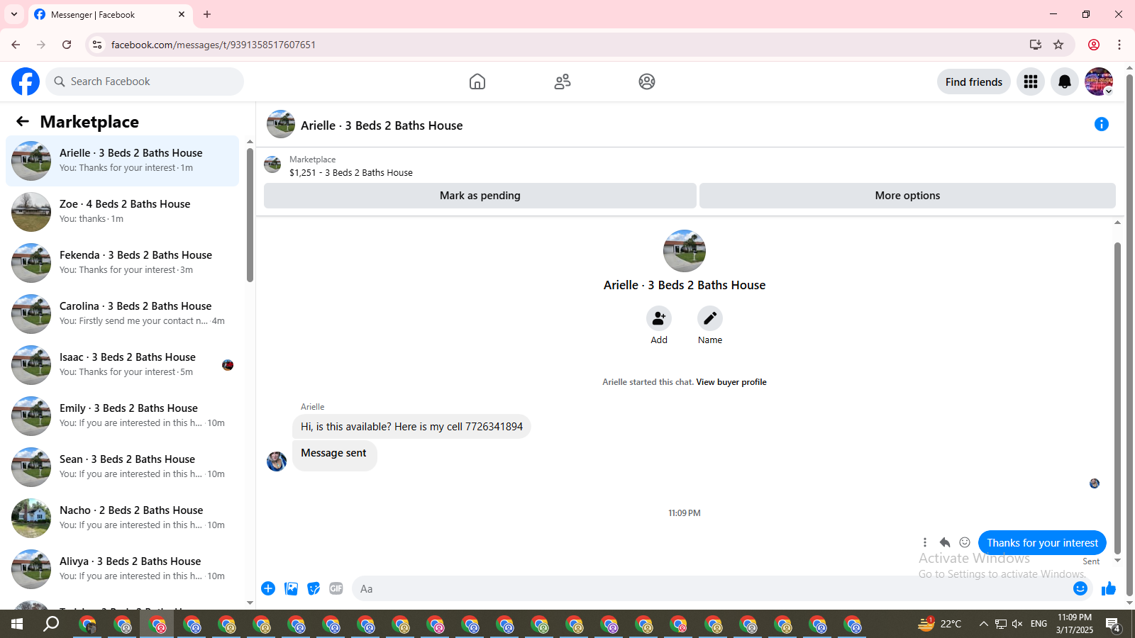Open emoji picker in message box
The width and height of the screenshot is (1135, 638).
tap(1080, 588)
